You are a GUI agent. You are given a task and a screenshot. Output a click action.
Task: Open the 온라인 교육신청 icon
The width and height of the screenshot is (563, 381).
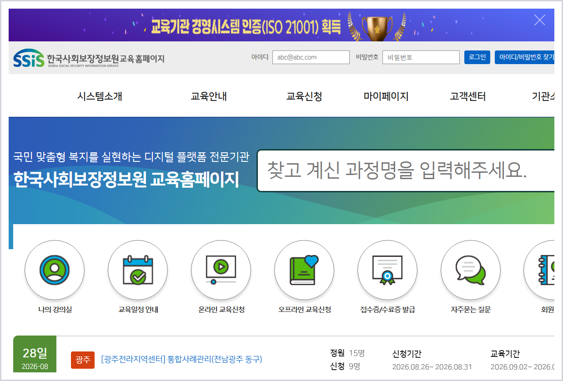pyautogui.click(x=221, y=270)
